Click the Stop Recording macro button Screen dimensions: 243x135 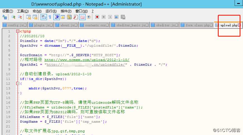coord(104,17)
